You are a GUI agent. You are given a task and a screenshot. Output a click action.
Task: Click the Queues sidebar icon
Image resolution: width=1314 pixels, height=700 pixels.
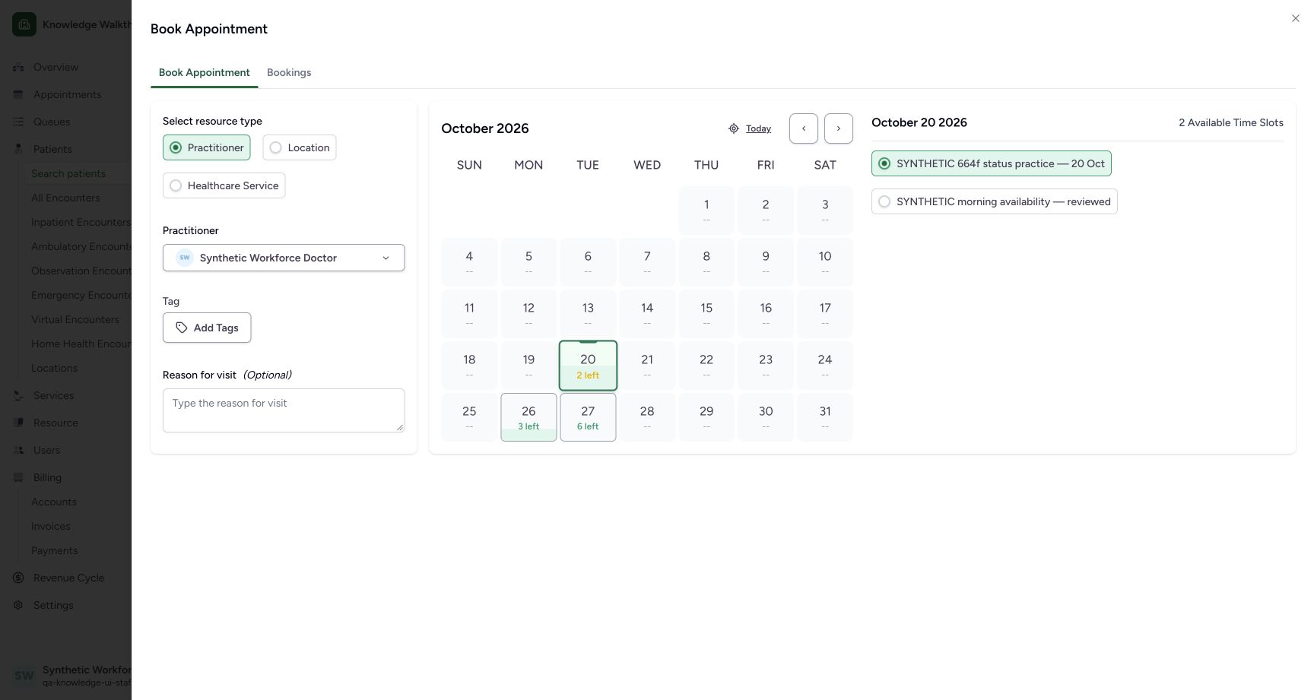tap(18, 122)
